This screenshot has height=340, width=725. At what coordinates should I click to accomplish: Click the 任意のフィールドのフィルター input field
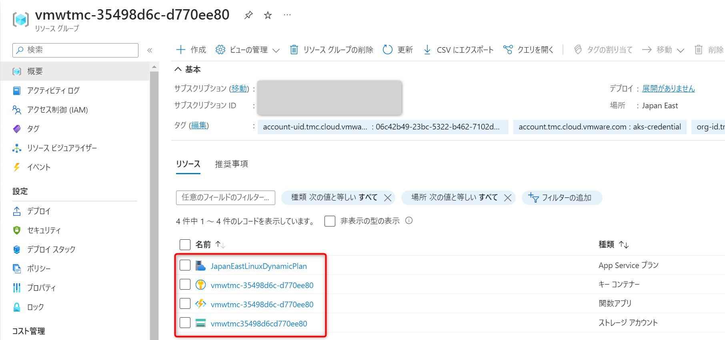pyautogui.click(x=225, y=197)
